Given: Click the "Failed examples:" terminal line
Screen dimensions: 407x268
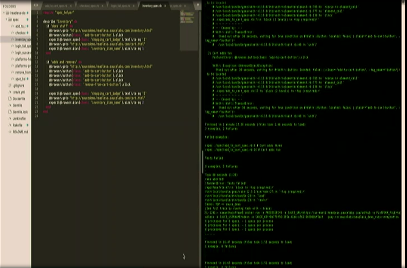Looking at the screenshot, I should coord(217,137).
